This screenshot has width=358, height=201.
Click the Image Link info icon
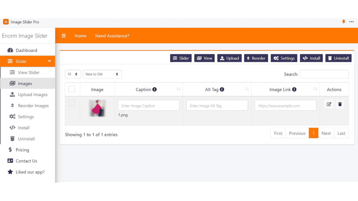(x=294, y=89)
